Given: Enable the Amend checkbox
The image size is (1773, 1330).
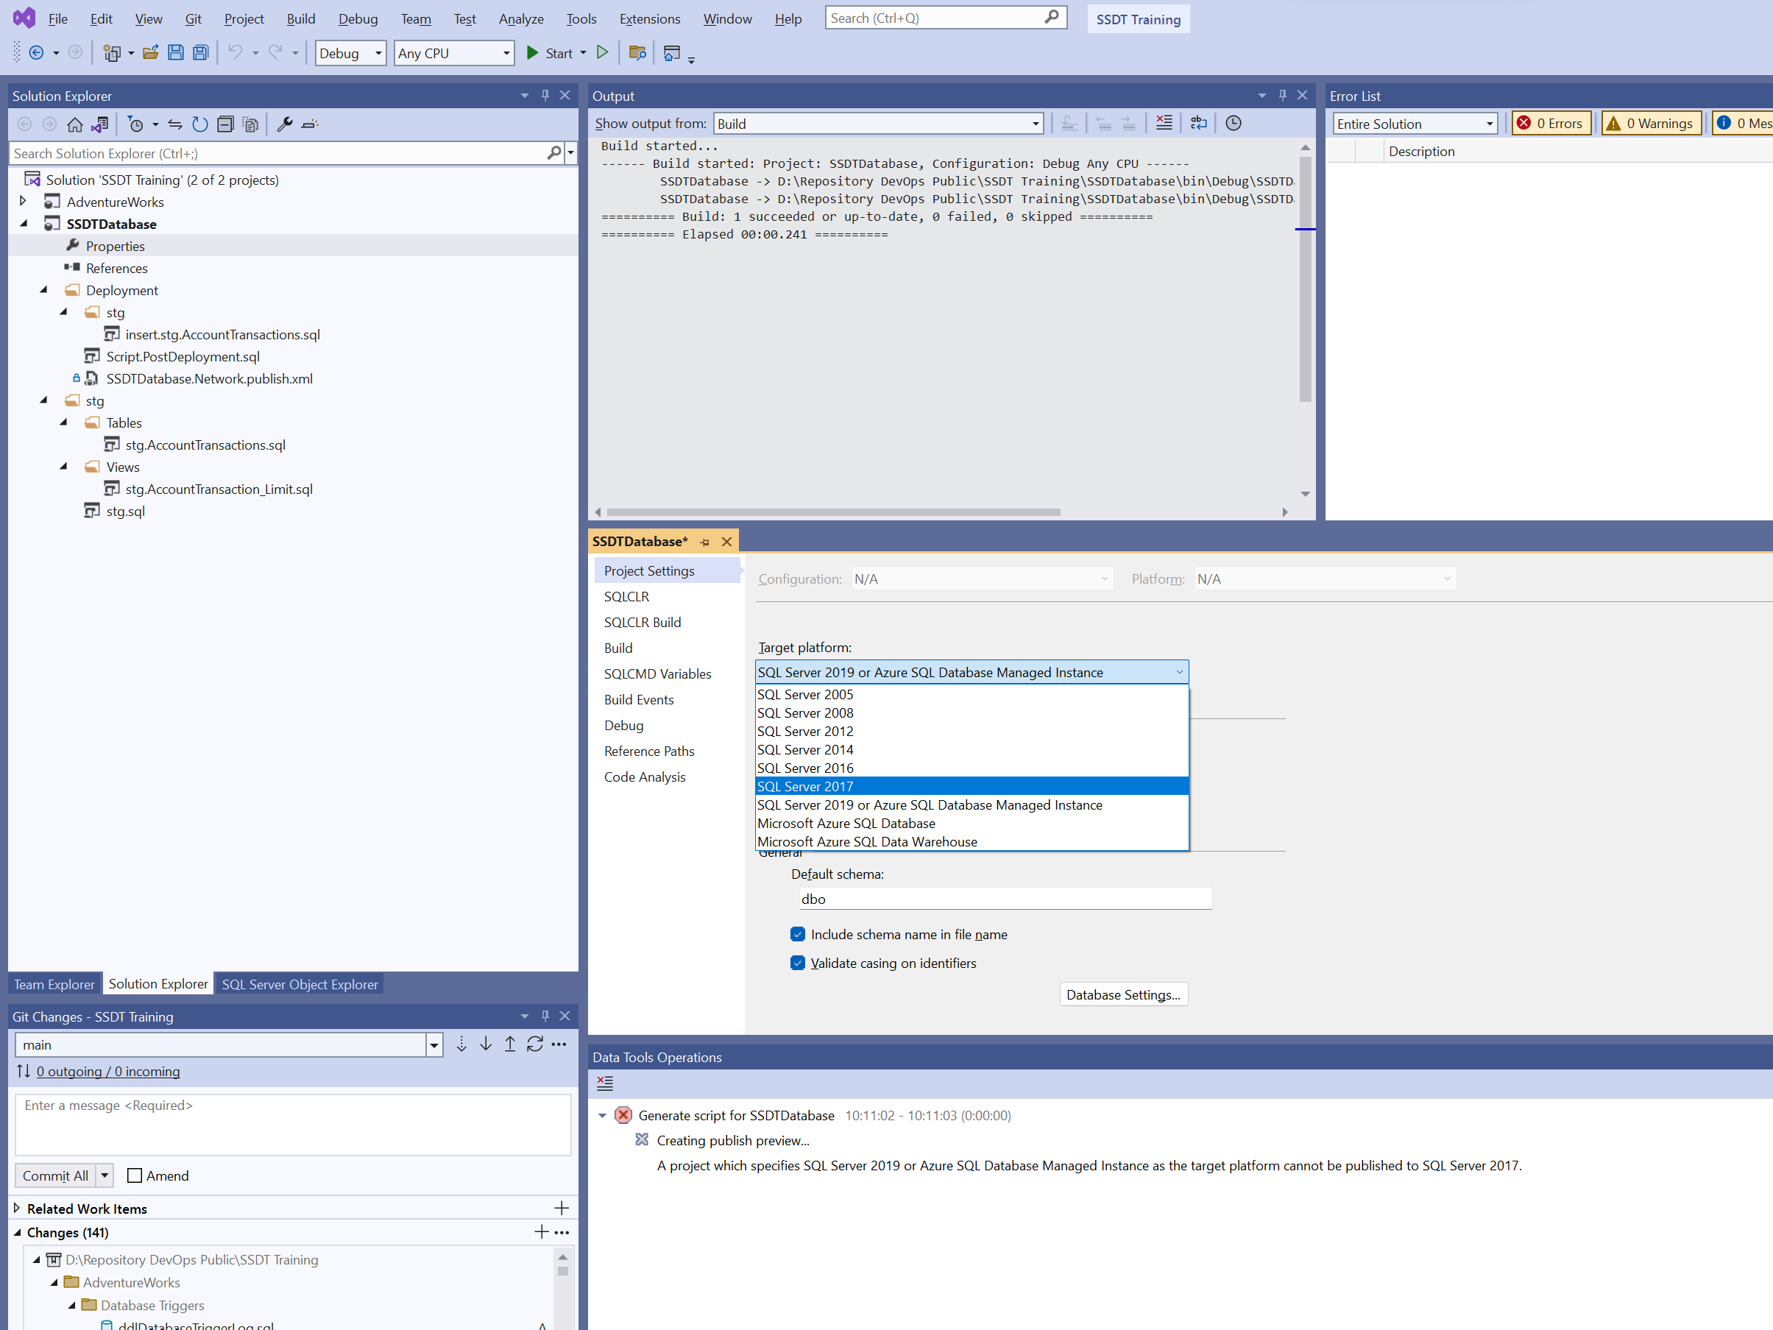Looking at the screenshot, I should point(135,1175).
